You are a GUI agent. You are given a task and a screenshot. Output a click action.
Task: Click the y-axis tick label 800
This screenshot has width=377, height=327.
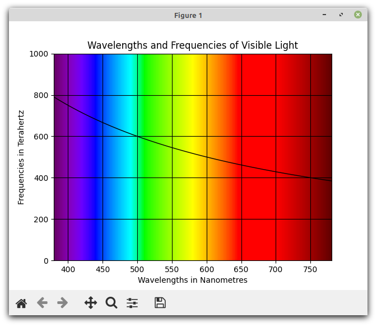point(41,95)
